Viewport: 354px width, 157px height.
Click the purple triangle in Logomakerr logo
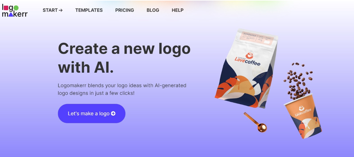(11, 14)
